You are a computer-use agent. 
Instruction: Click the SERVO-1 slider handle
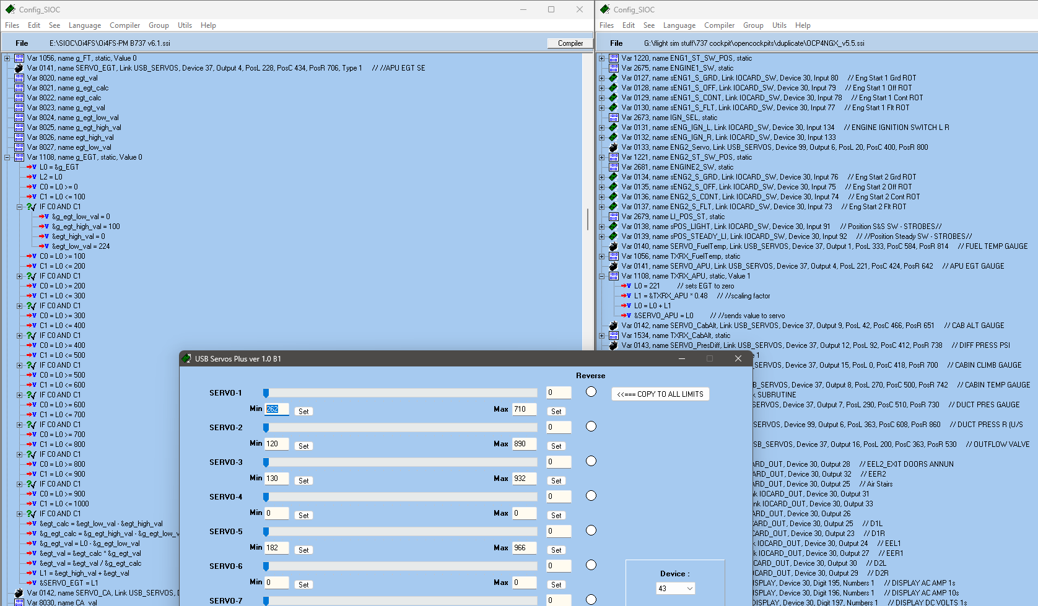click(266, 392)
